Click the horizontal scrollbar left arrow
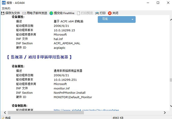172x119 pixels. pos(5,113)
